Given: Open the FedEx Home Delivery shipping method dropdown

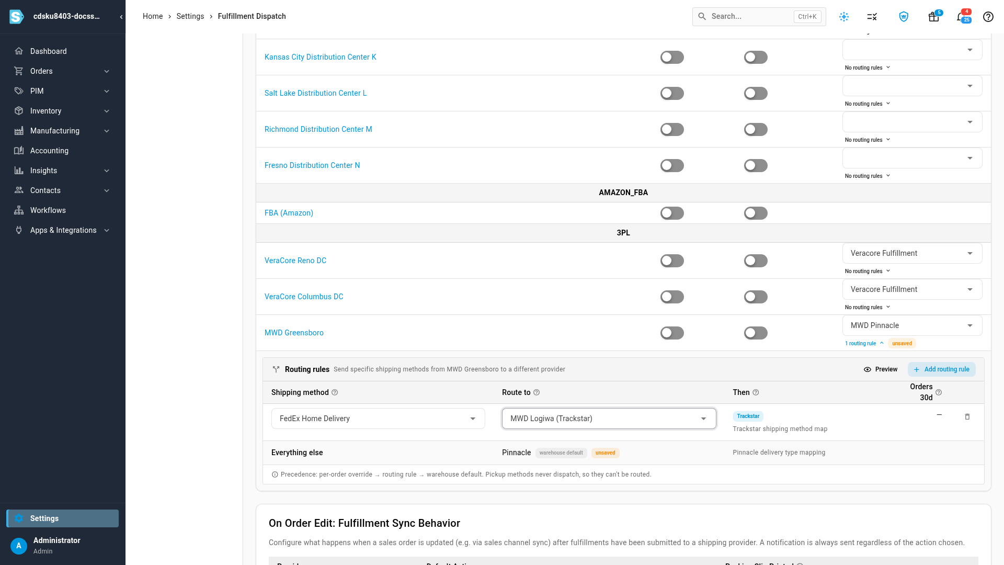Looking at the screenshot, I should (x=378, y=419).
